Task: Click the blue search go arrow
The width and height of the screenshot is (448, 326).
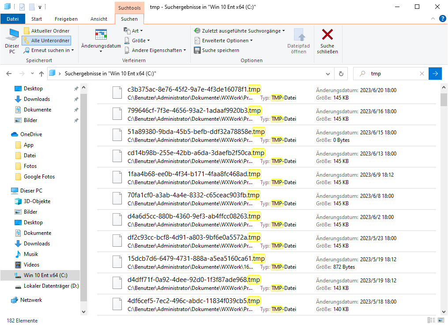Action: (435, 74)
